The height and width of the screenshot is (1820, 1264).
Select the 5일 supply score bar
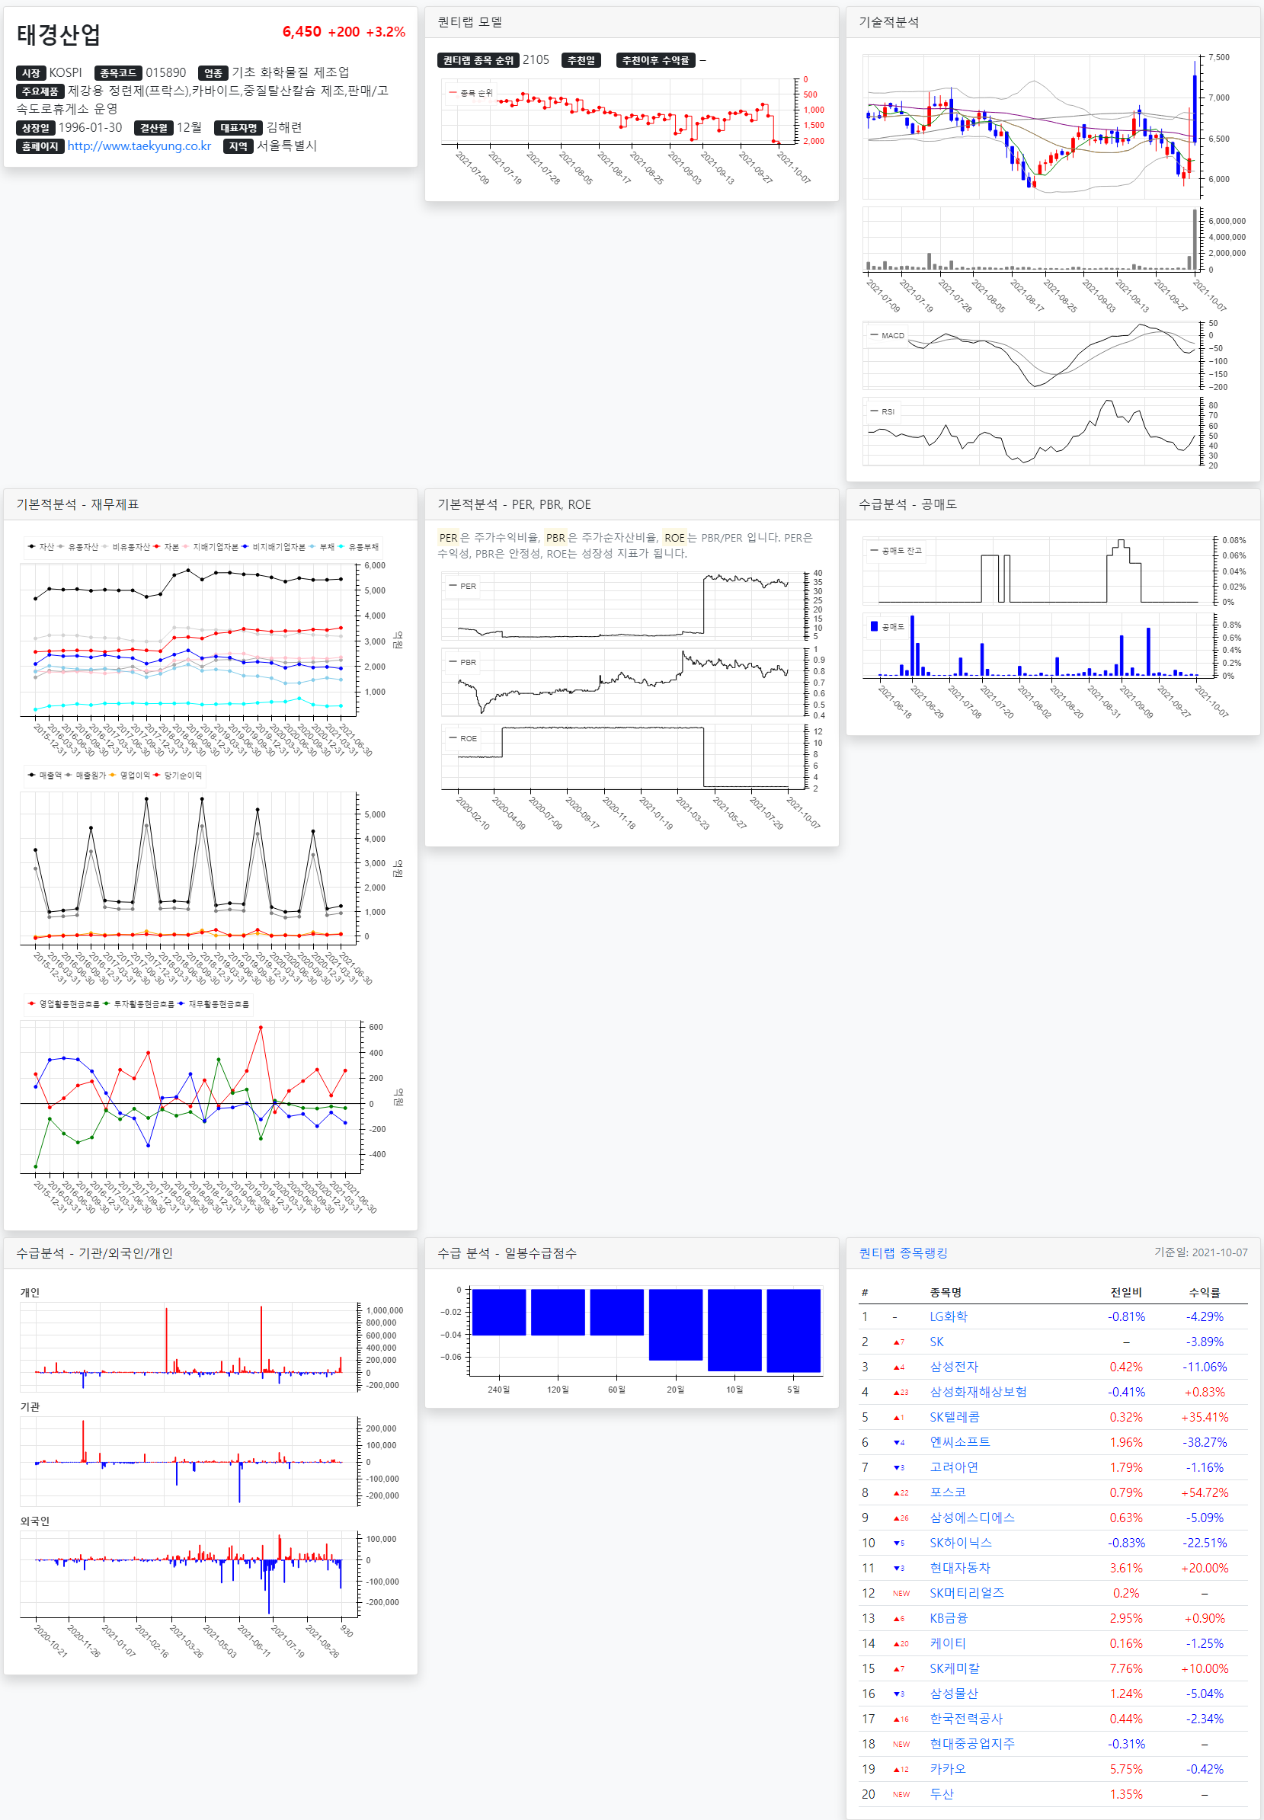coord(794,1331)
